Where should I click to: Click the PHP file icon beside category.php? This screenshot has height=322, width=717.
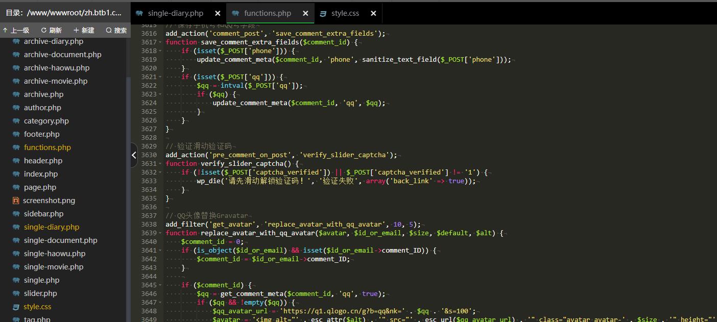tap(16, 121)
